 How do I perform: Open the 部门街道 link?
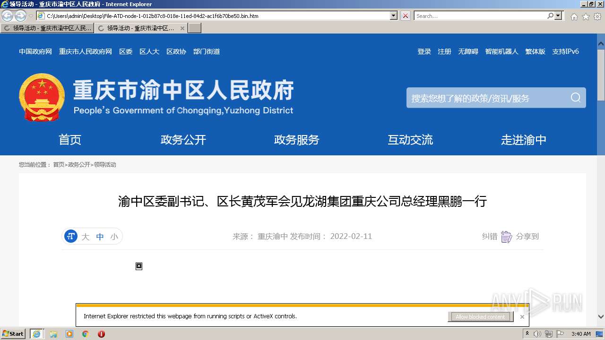(207, 51)
